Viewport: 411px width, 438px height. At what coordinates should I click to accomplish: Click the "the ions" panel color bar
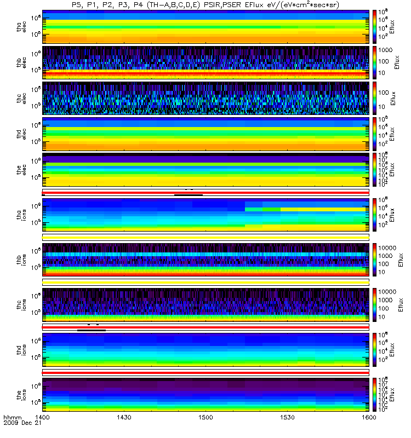(x=374, y=394)
